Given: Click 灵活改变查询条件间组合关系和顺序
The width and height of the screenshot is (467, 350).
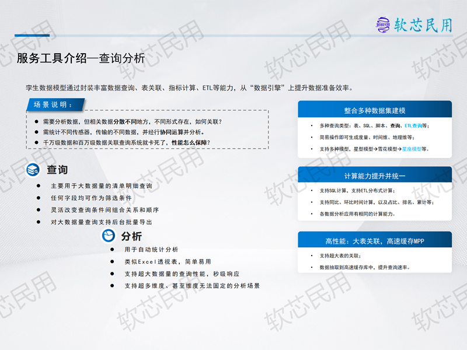Looking at the screenshot, I should pyautogui.click(x=105, y=210).
